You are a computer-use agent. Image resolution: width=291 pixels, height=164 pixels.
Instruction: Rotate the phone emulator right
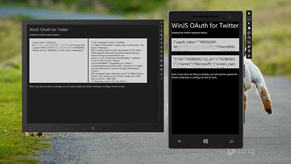point(249,38)
